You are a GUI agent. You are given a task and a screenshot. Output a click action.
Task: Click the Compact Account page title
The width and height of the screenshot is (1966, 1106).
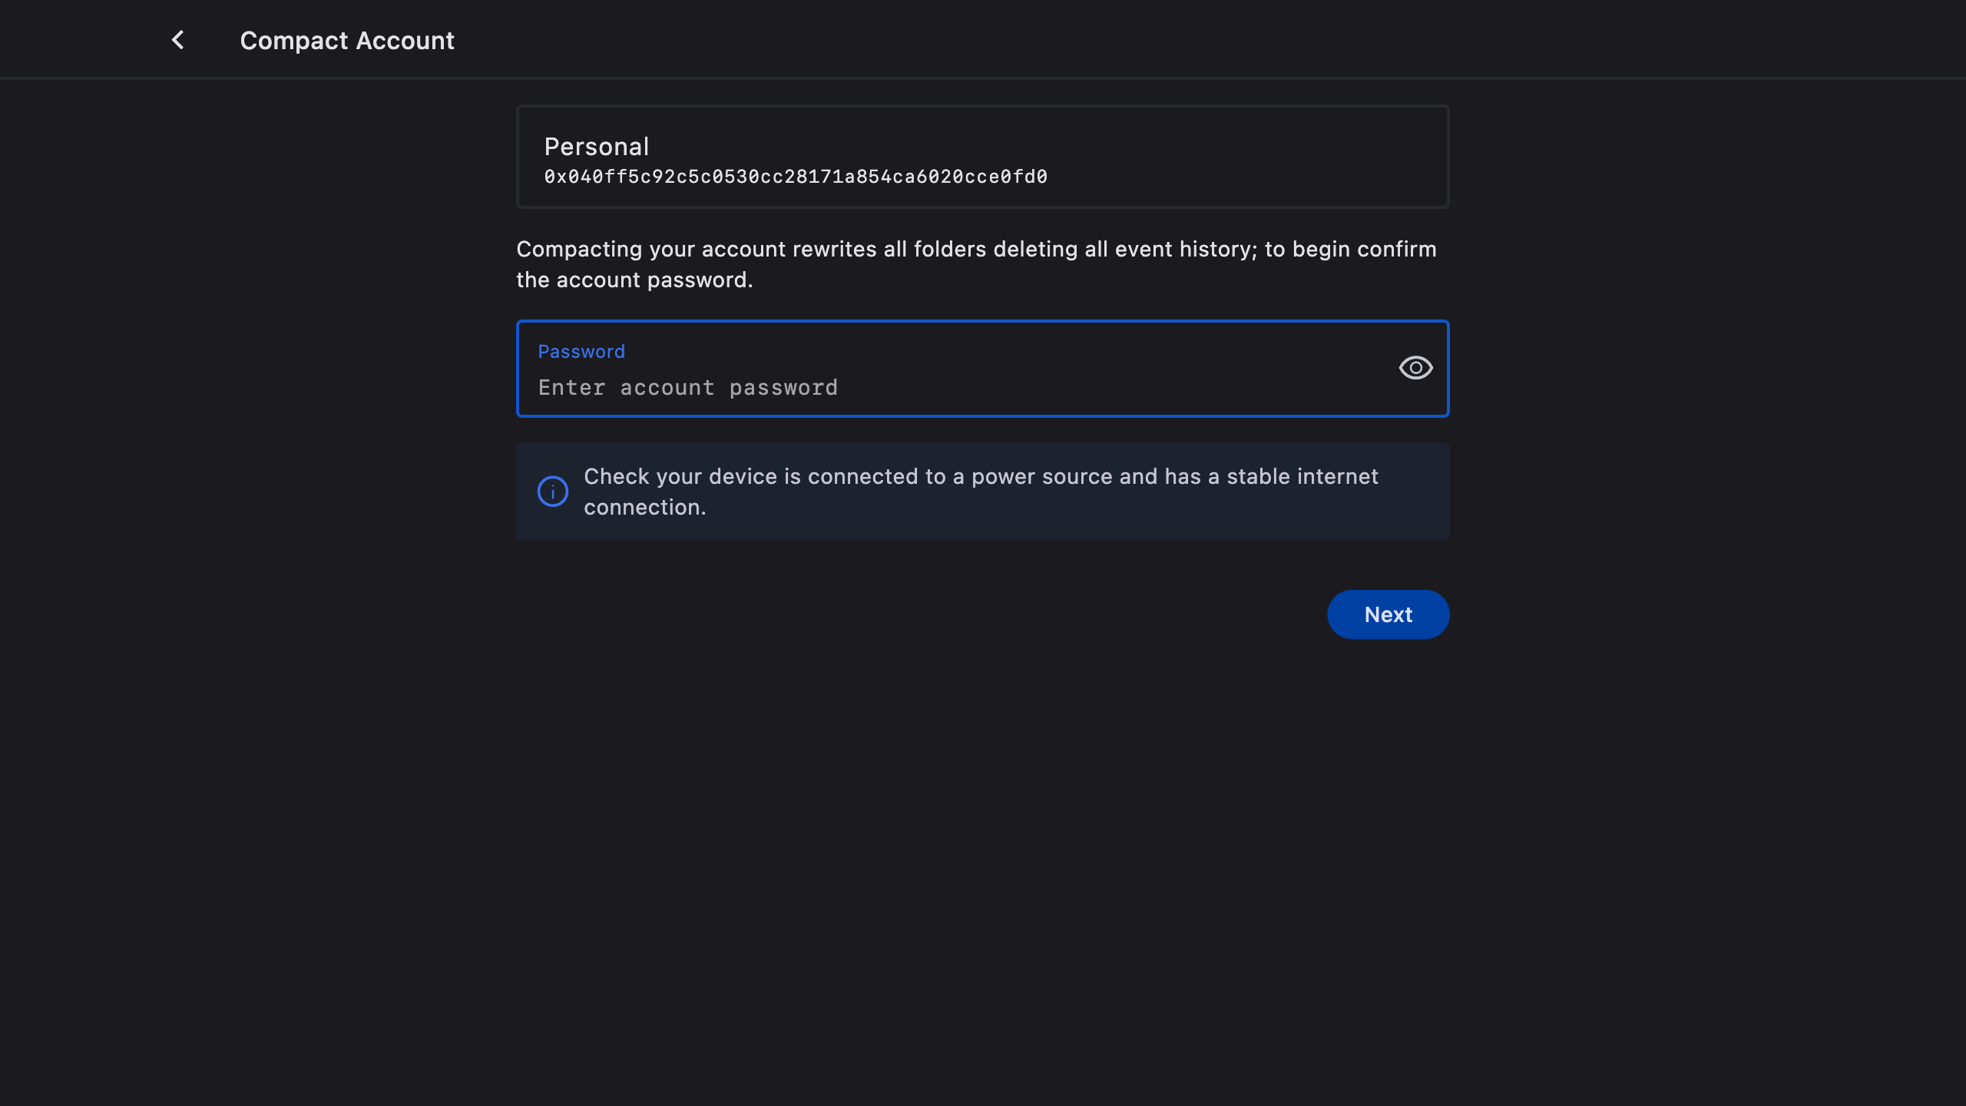click(347, 41)
